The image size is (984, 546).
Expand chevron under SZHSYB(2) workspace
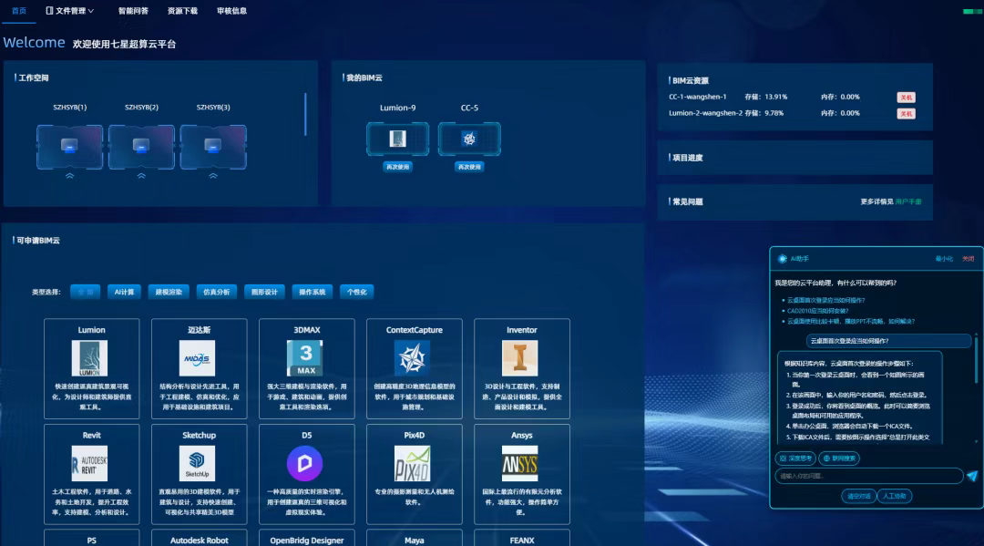pos(141,176)
